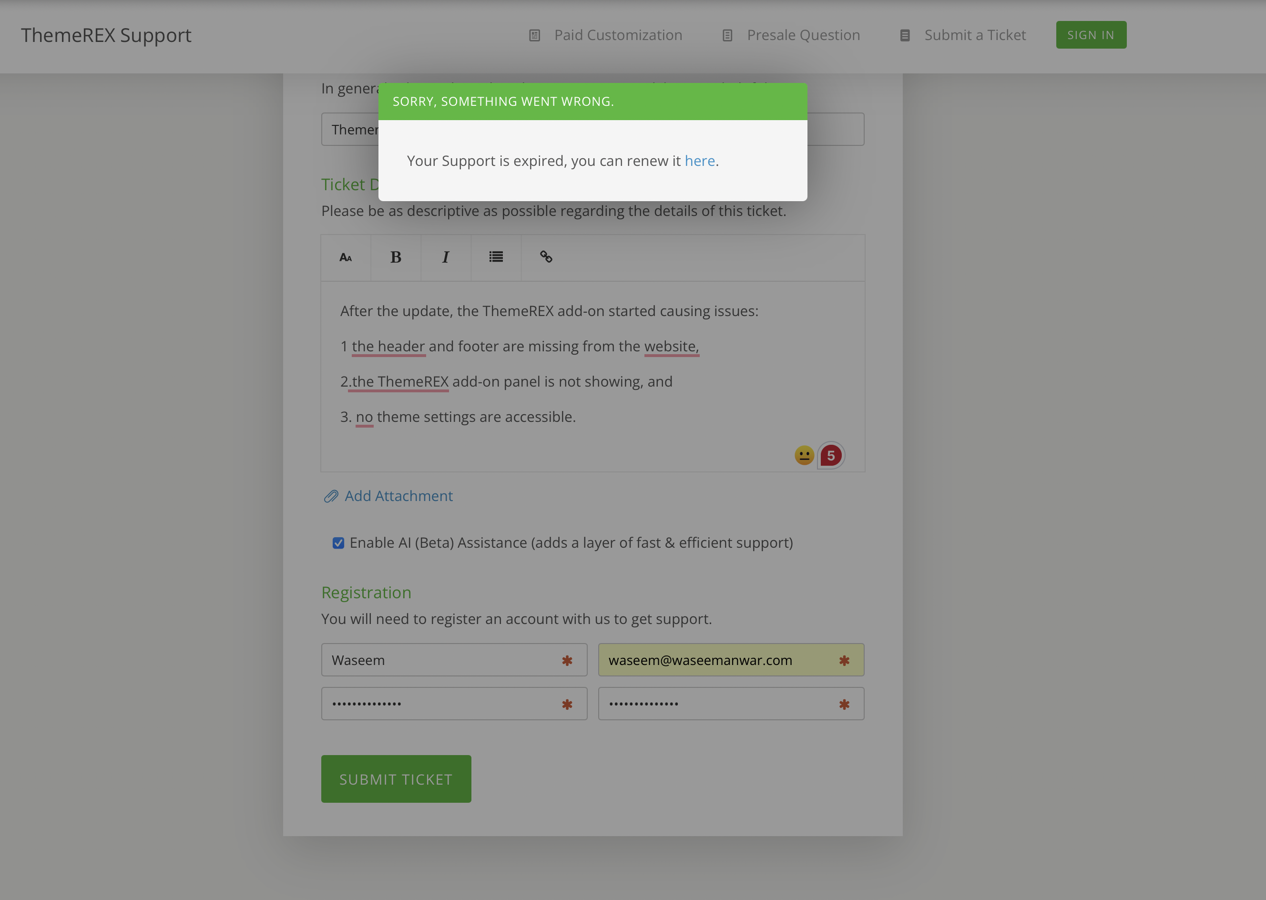Click the Paid Customization page icon

click(x=535, y=35)
